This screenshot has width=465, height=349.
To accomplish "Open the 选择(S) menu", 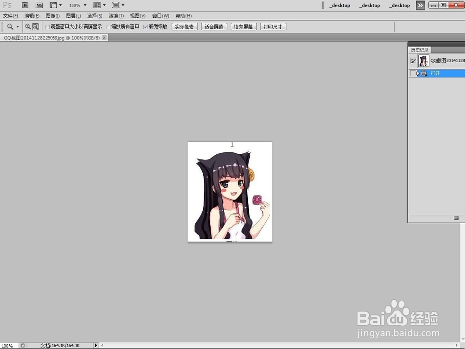I will (x=94, y=16).
